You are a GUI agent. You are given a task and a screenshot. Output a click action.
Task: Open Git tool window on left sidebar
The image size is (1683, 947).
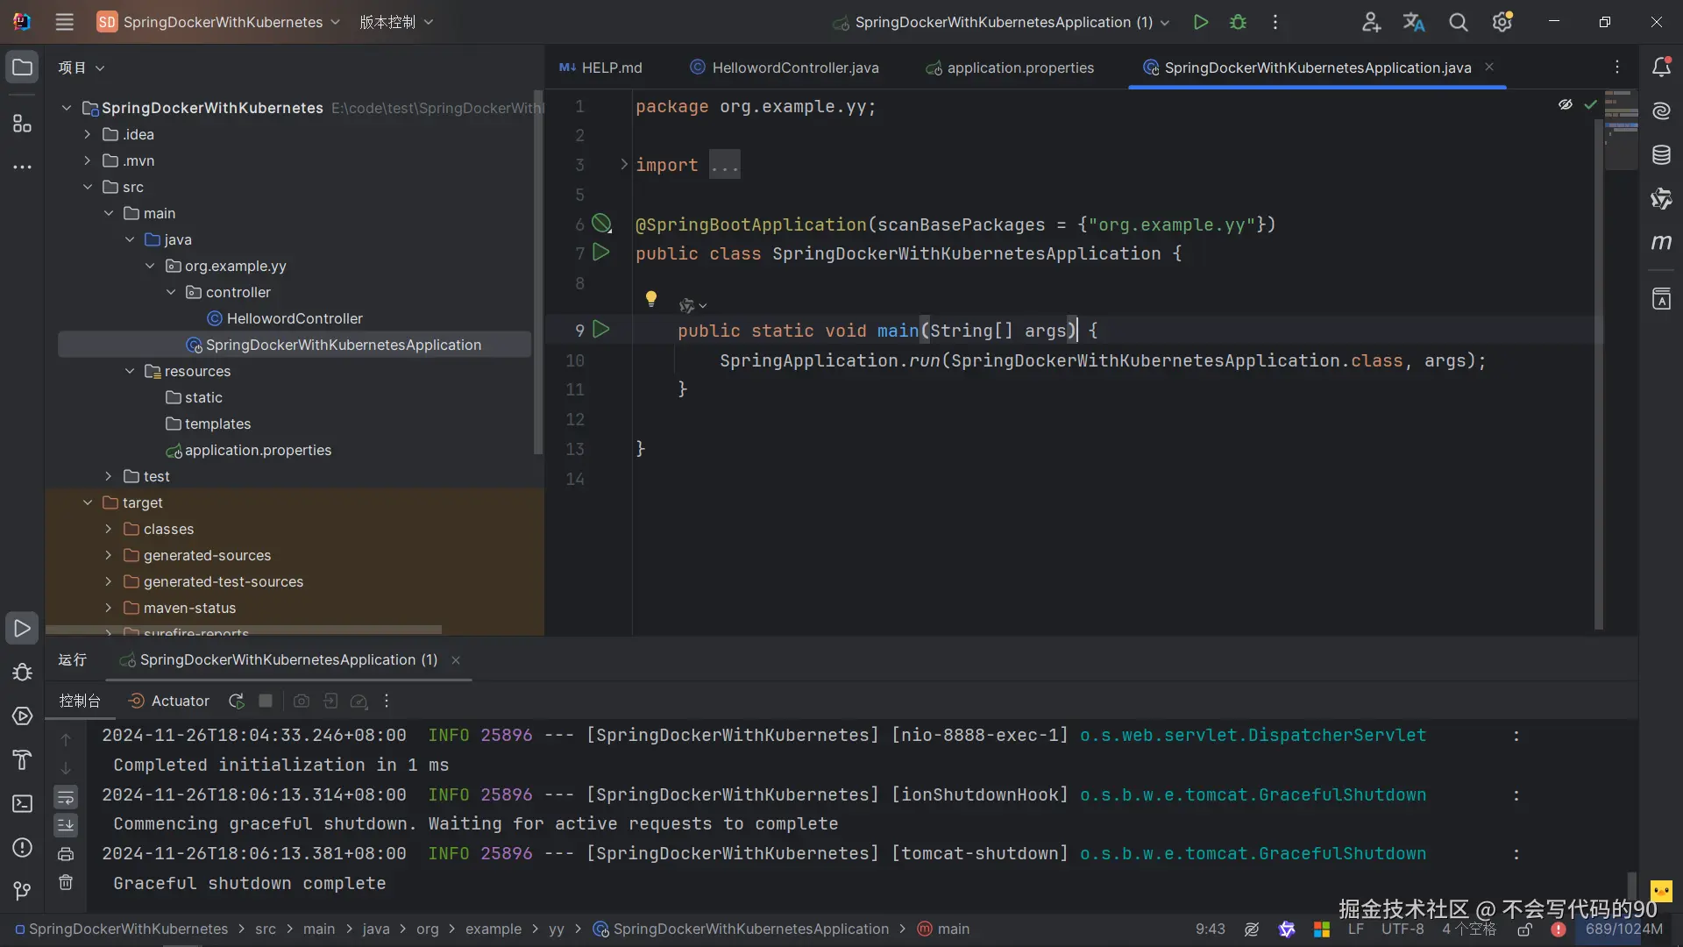point(22,891)
